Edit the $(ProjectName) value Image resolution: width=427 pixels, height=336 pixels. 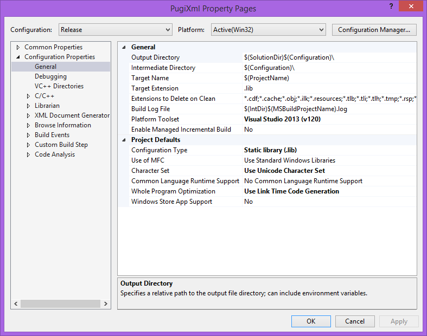tap(329, 78)
